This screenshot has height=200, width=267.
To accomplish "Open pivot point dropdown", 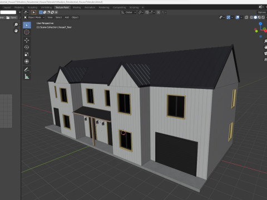I will point(141,12).
